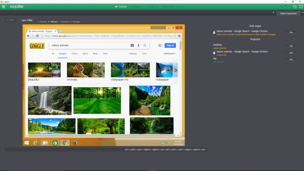Click the yellow google.ru web page link
This screenshot has height=171, width=304.
pyautogui.click(x=246, y=34)
